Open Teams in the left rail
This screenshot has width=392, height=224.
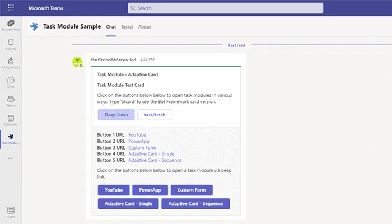point(11,101)
